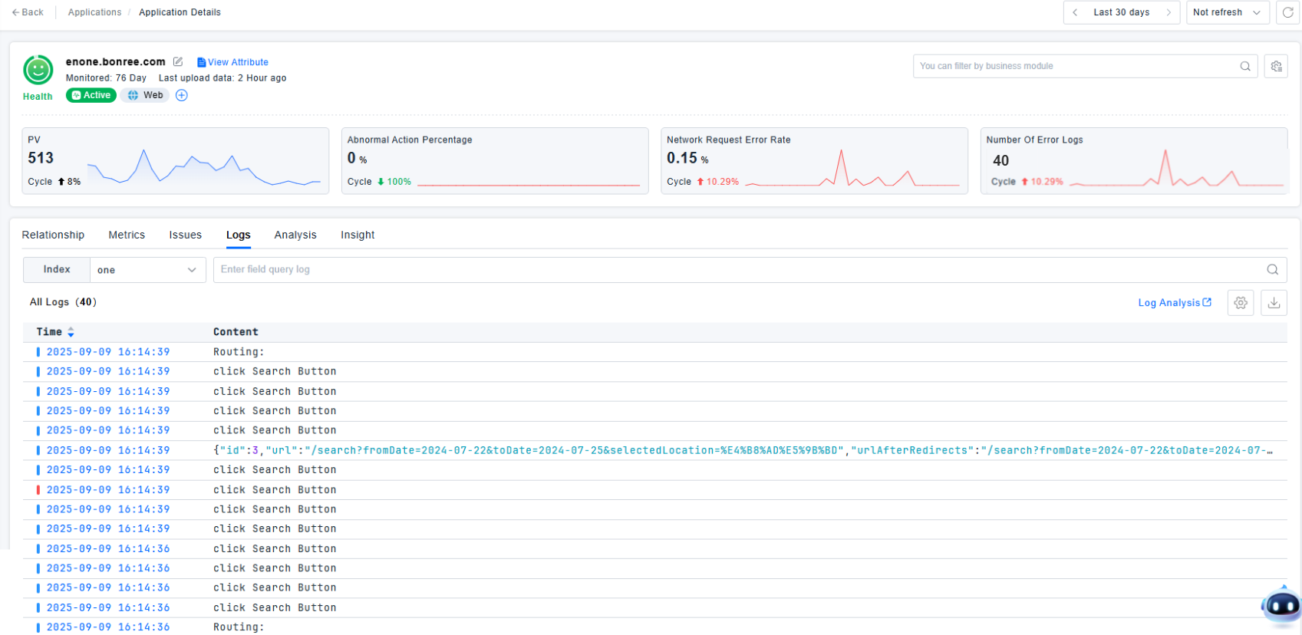This screenshot has height=635, width=1302.
Task: Download logs using the download icon
Action: coord(1274,303)
